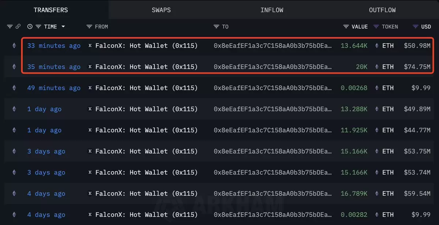
Task: Click the filter icon next to TIME
Action: coord(38,27)
